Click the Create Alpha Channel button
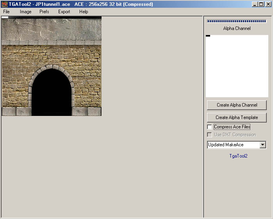This screenshot has width=273, height=219. coord(237,105)
